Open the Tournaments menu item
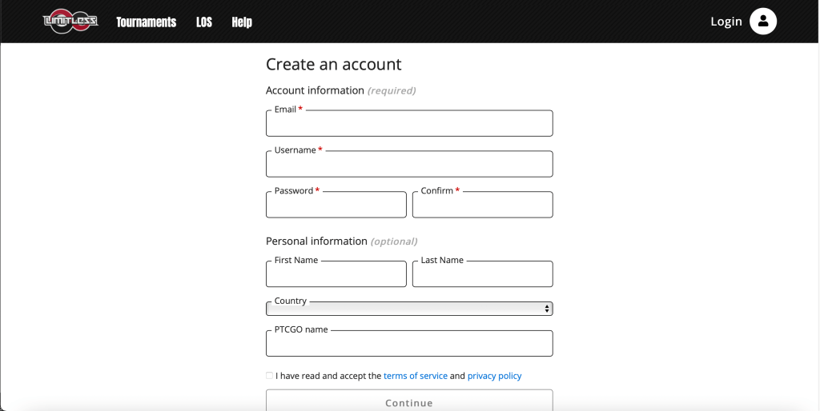Screen dimensions: 820x411 tap(146, 22)
